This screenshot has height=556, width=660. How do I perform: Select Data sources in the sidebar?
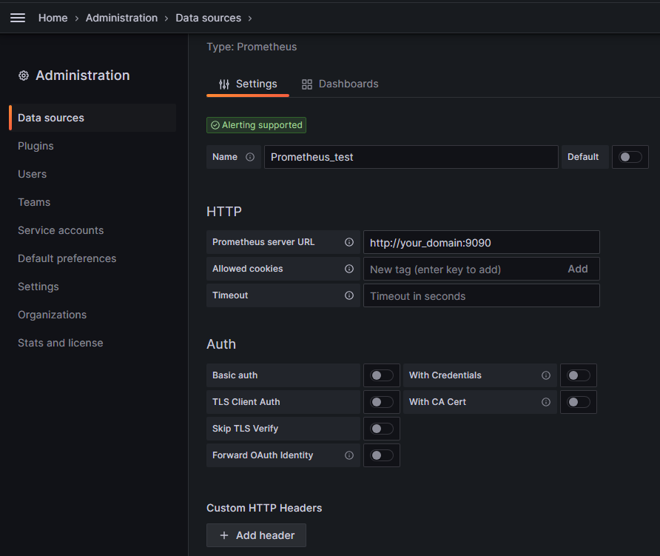92,118
